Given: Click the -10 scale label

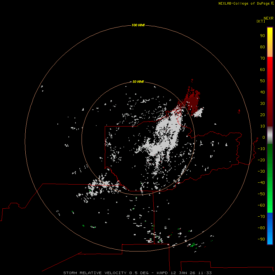Looking at the screenshot, I should coord(261,149).
